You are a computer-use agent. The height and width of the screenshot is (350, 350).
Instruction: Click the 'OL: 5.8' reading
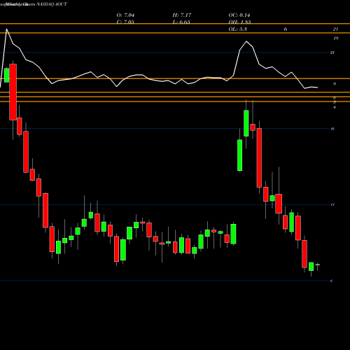coord(238,29)
